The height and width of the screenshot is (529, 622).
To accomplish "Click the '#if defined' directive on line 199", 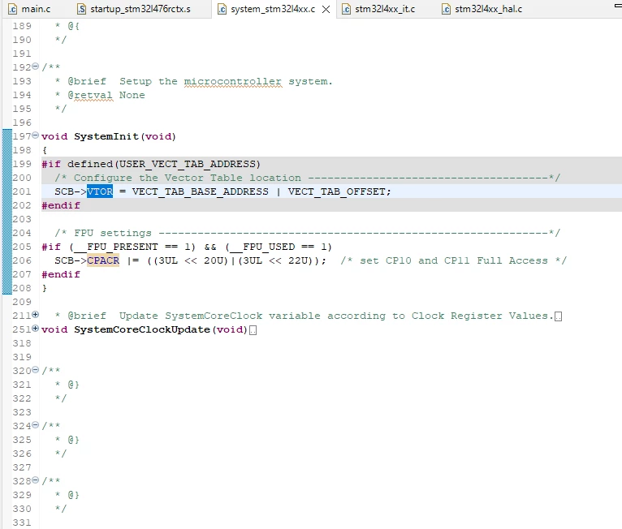I will coord(77,164).
